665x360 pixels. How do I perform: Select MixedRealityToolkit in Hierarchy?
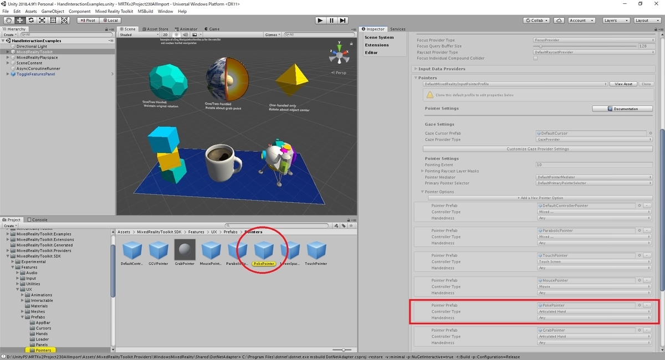tap(35, 52)
